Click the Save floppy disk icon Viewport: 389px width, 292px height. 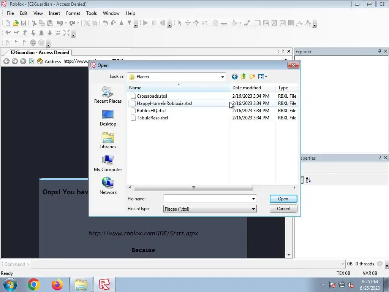24,23
